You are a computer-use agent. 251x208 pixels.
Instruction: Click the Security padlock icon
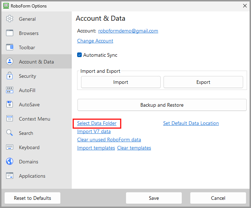(x=10, y=76)
